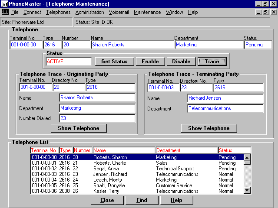
Task: Select Kesler, Terry row in list
Action: (x=137, y=191)
